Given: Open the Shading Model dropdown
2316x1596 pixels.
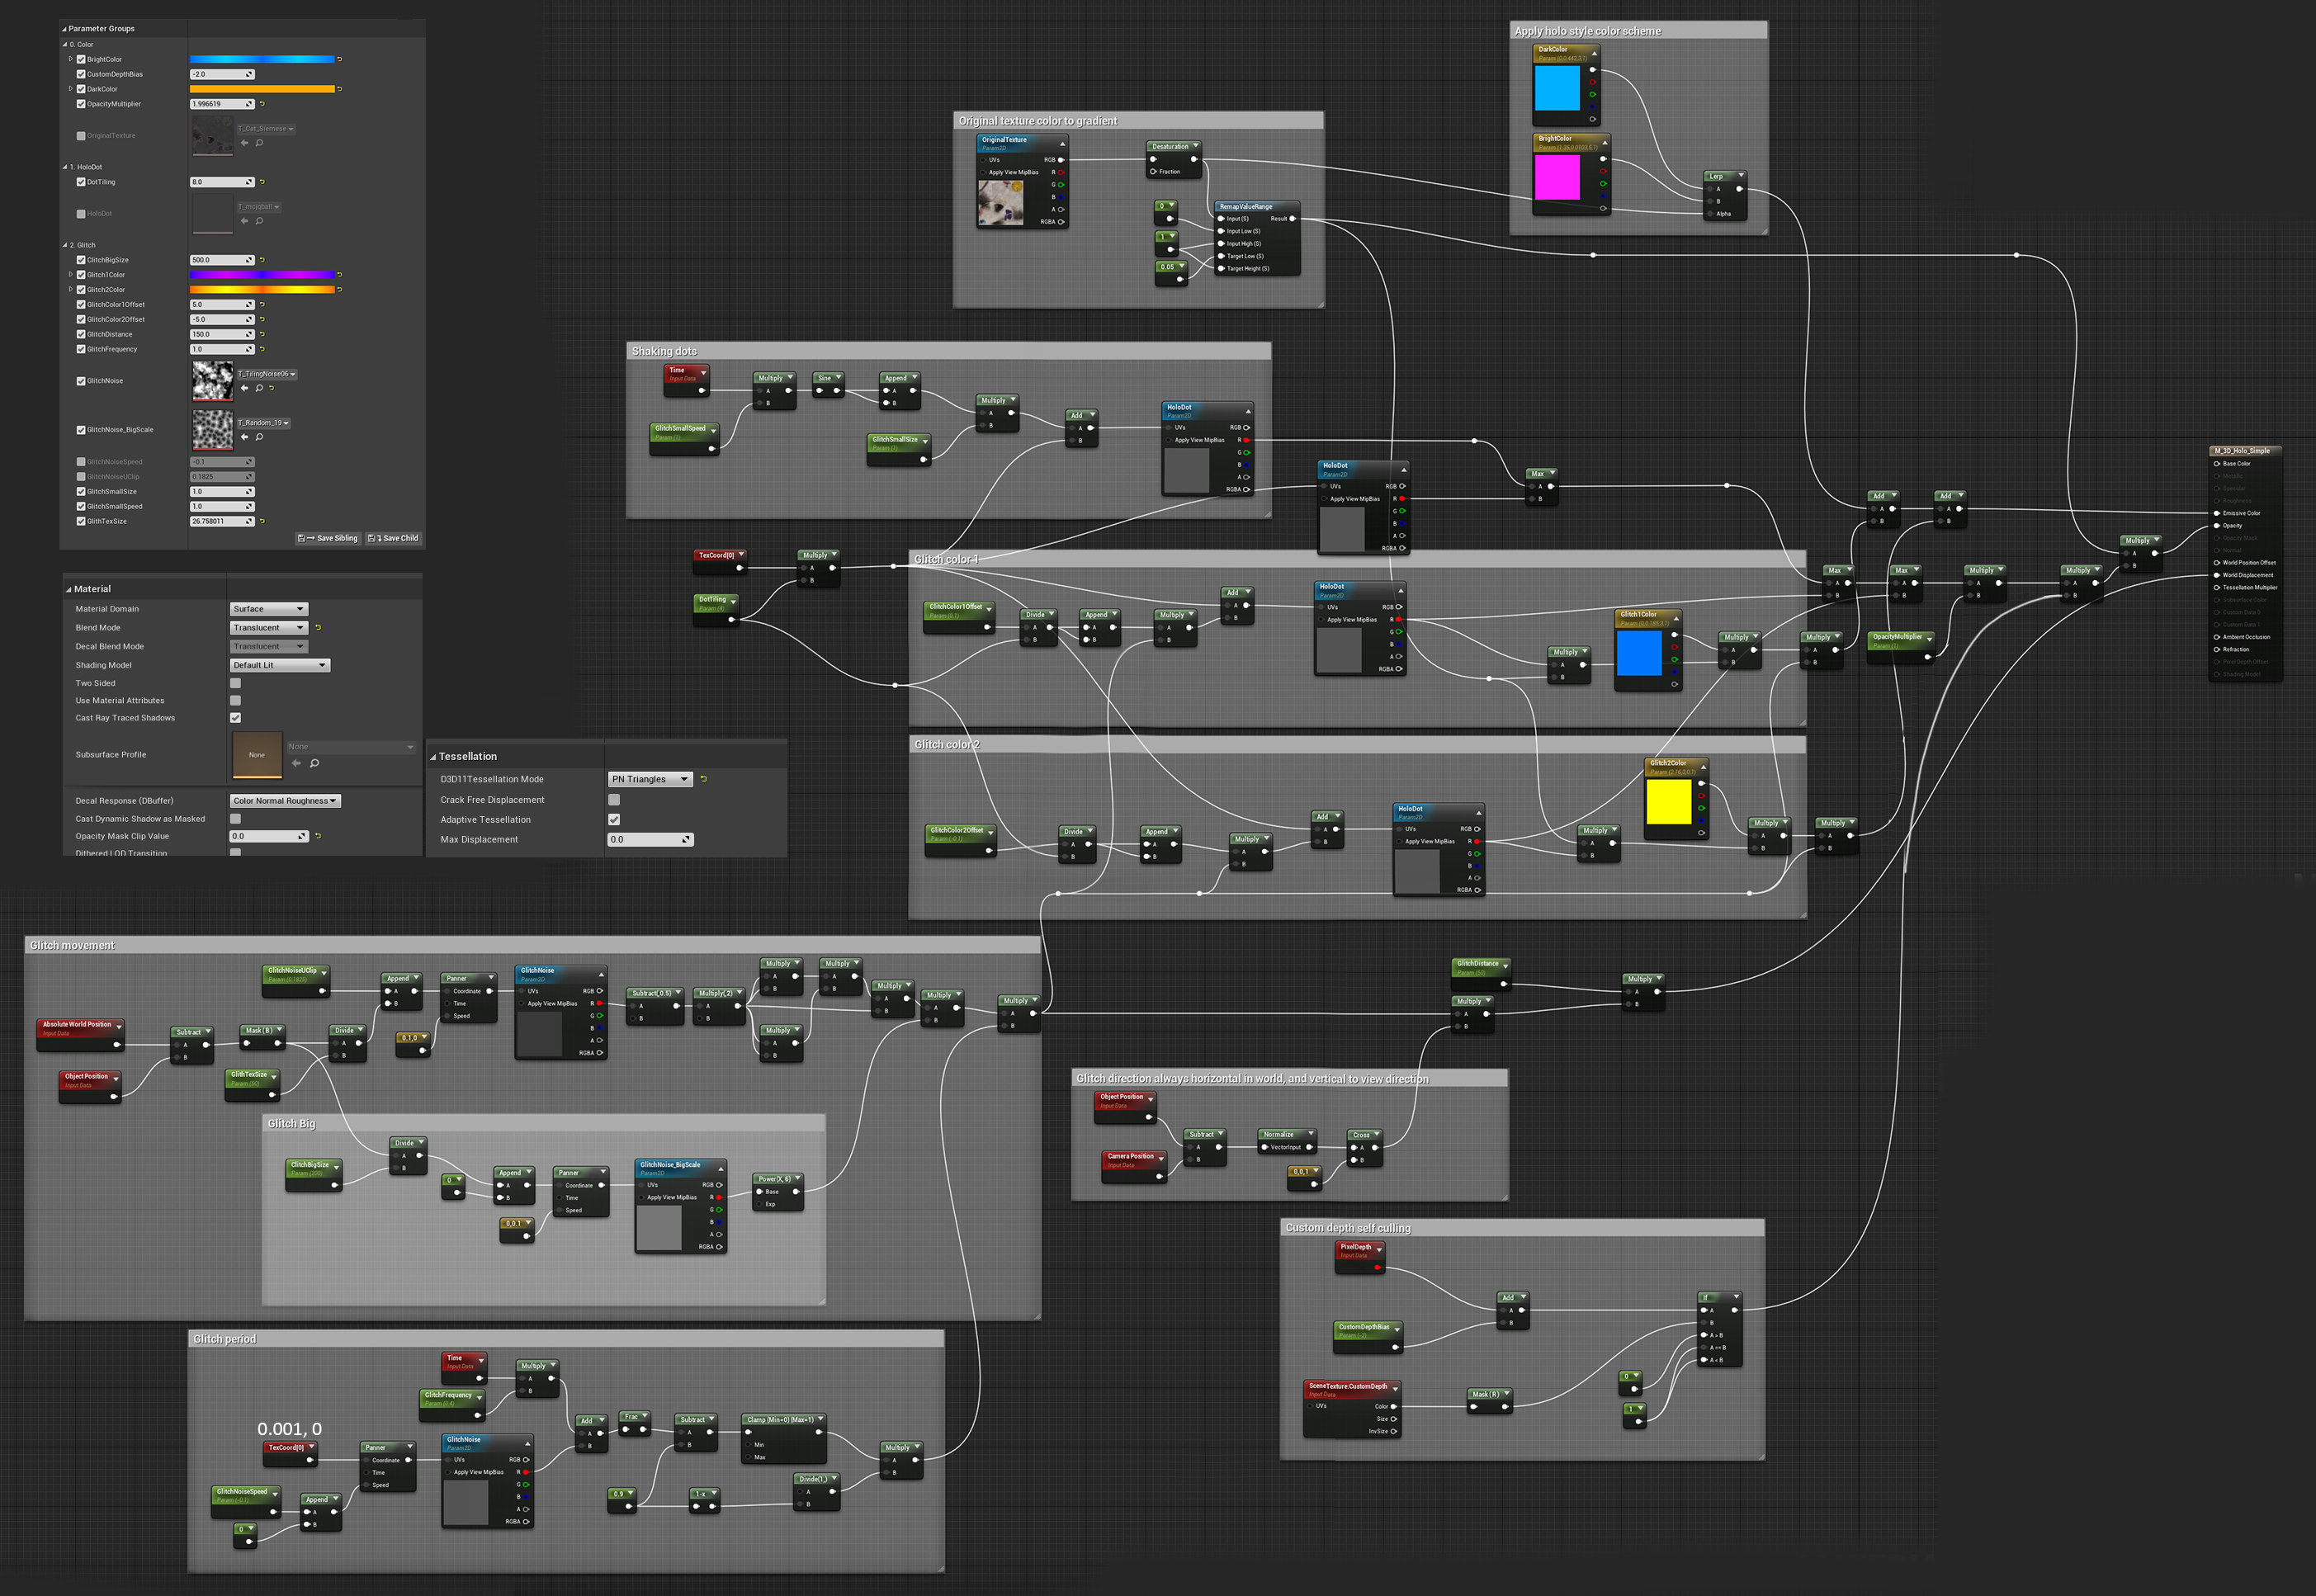Looking at the screenshot, I should click(x=280, y=665).
